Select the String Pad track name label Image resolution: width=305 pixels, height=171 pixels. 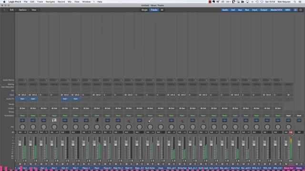pyautogui.click(x=182, y=168)
